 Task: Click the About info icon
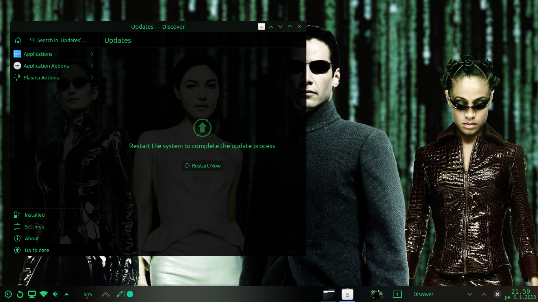[17, 238]
